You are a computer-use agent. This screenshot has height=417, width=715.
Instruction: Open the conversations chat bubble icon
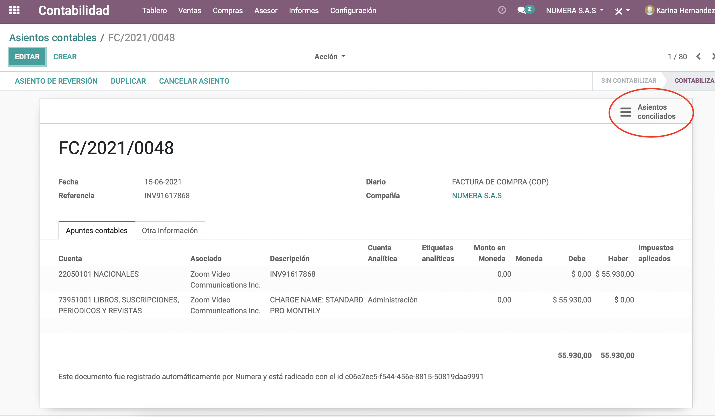pos(522,10)
